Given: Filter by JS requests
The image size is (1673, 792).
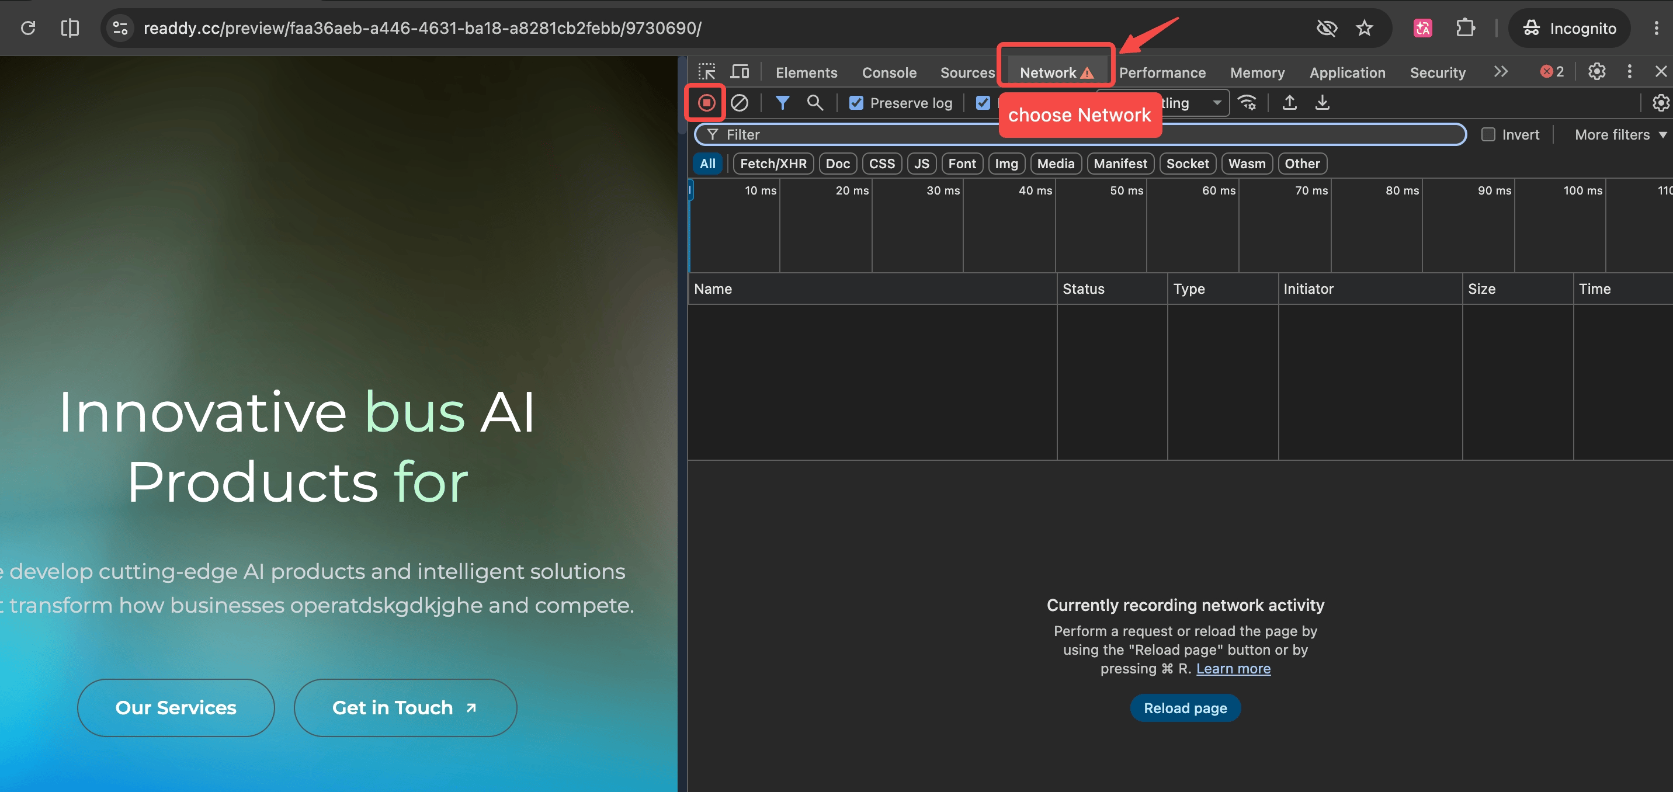Looking at the screenshot, I should (x=922, y=164).
